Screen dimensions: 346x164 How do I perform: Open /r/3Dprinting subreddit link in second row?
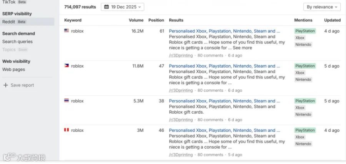tap(181, 90)
